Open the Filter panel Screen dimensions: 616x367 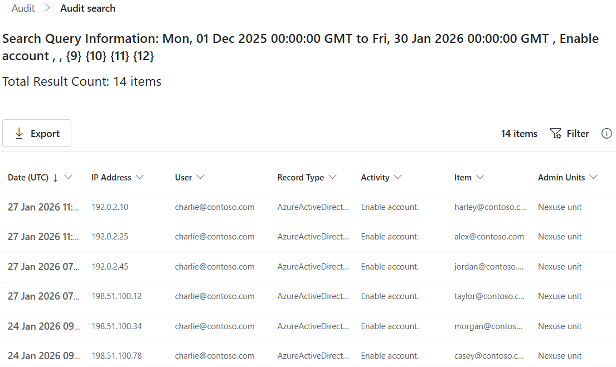pyautogui.click(x=576, y=133)
